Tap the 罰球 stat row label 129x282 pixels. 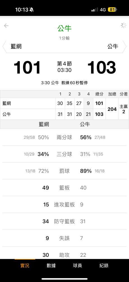(x=64, y=171)
